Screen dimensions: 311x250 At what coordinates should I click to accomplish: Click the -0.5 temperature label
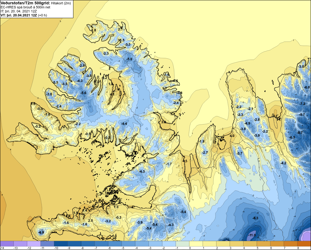point(88,134)
